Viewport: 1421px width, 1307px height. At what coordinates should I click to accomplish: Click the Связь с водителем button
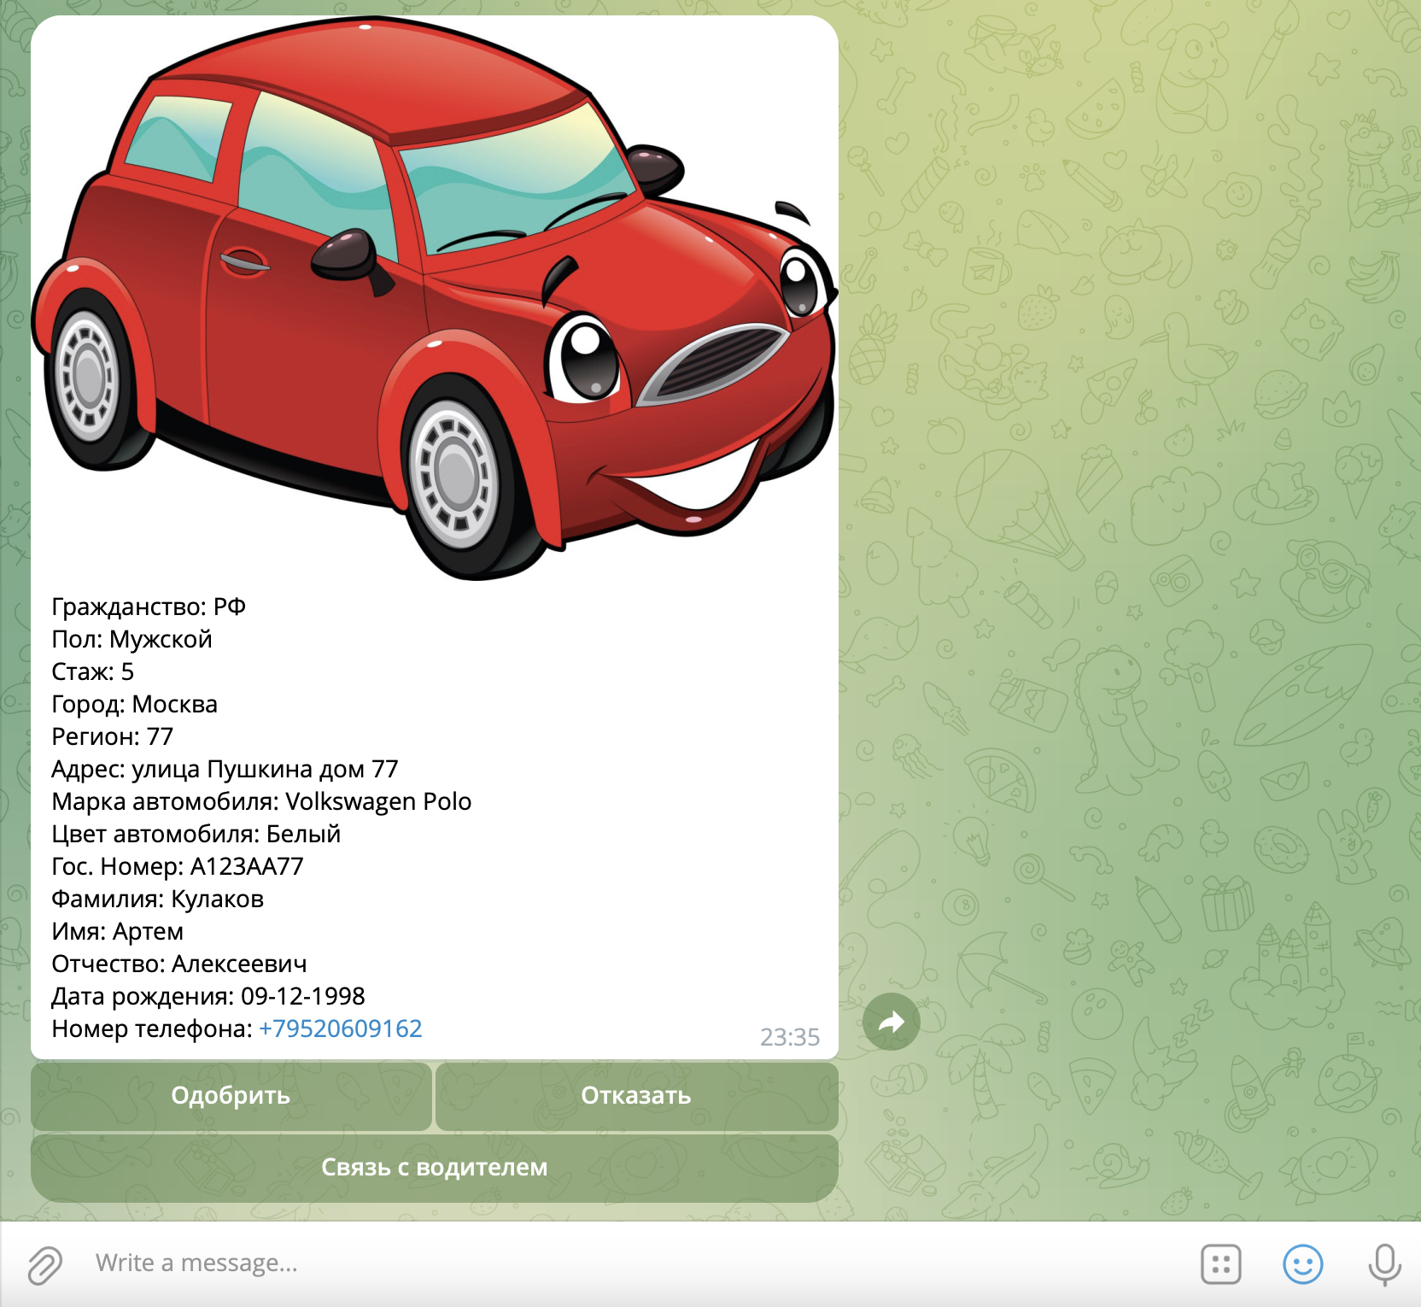434,1168
